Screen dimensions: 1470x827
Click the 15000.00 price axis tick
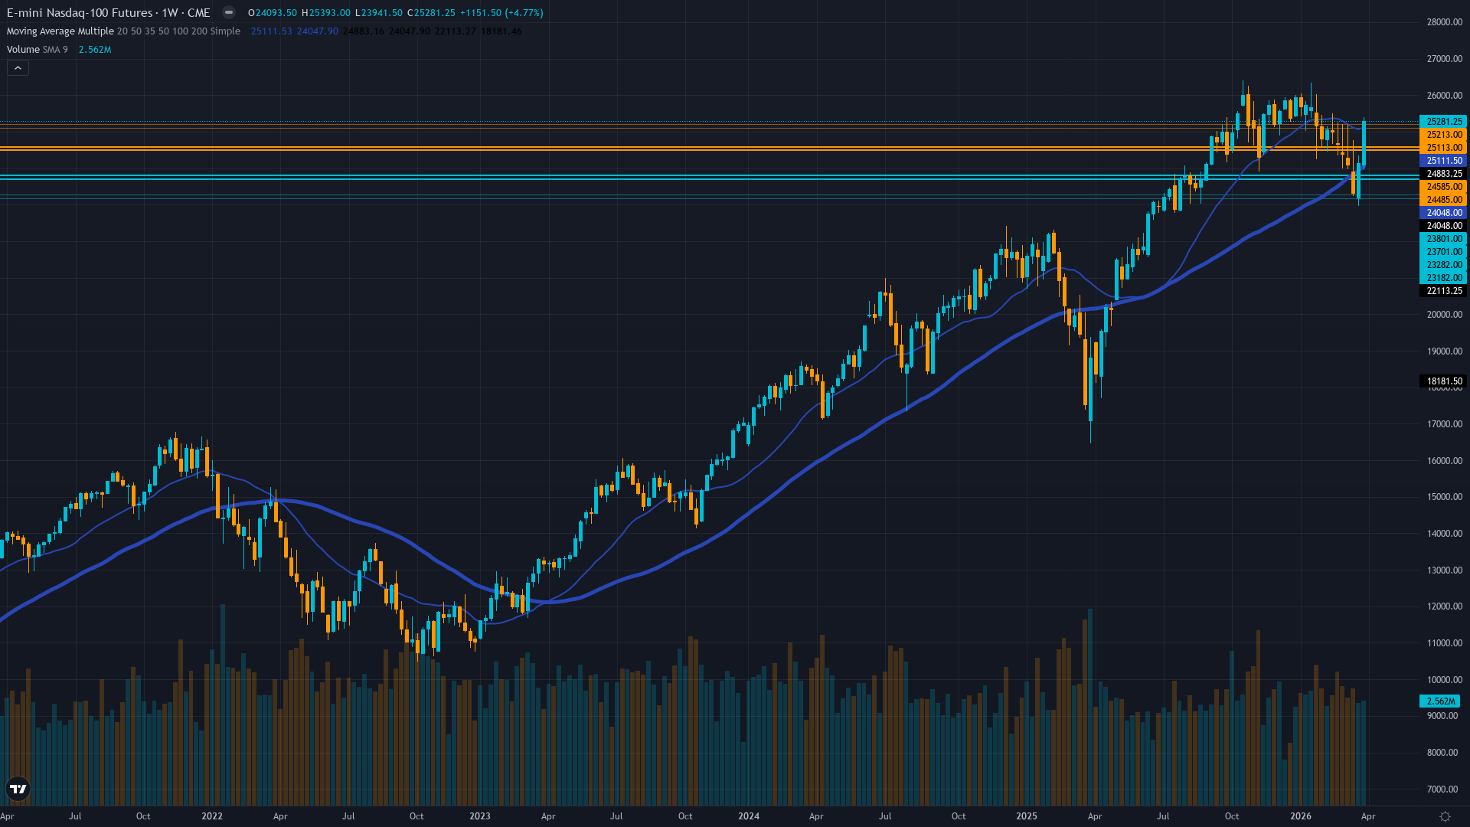[x=1444, y=497]
